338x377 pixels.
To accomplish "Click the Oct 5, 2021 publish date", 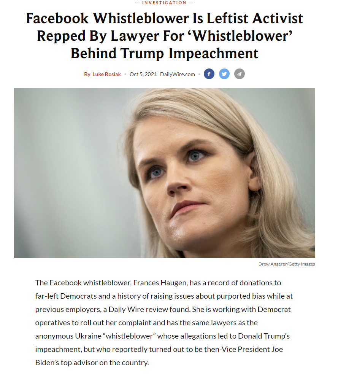I will click(143, 74).
